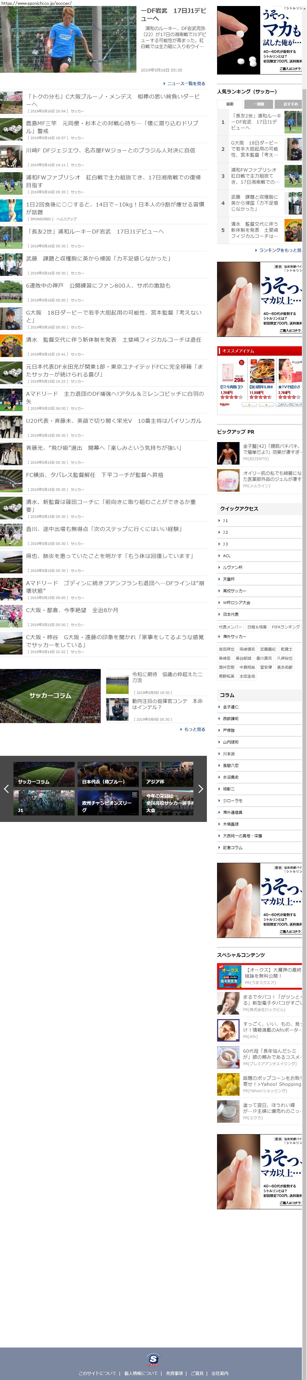The height and width of the screenshot is (1380, 307).
Task: Expand ACL in quick access list
Action: 226,556
